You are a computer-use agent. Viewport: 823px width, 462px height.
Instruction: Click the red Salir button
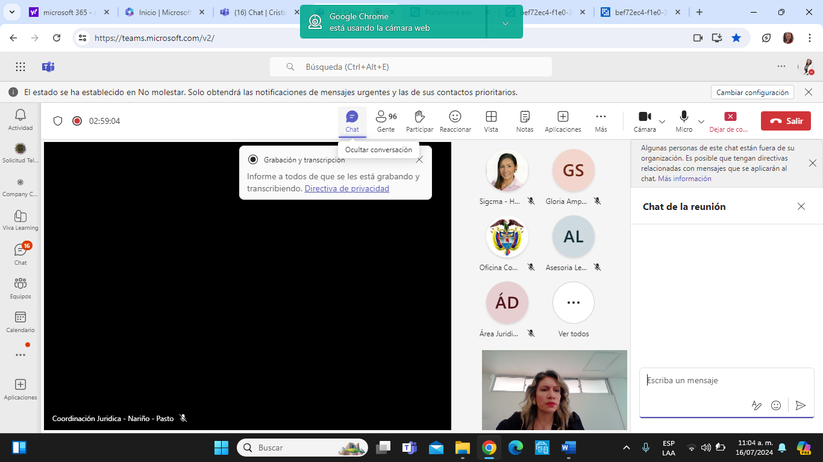pos(785,121)
